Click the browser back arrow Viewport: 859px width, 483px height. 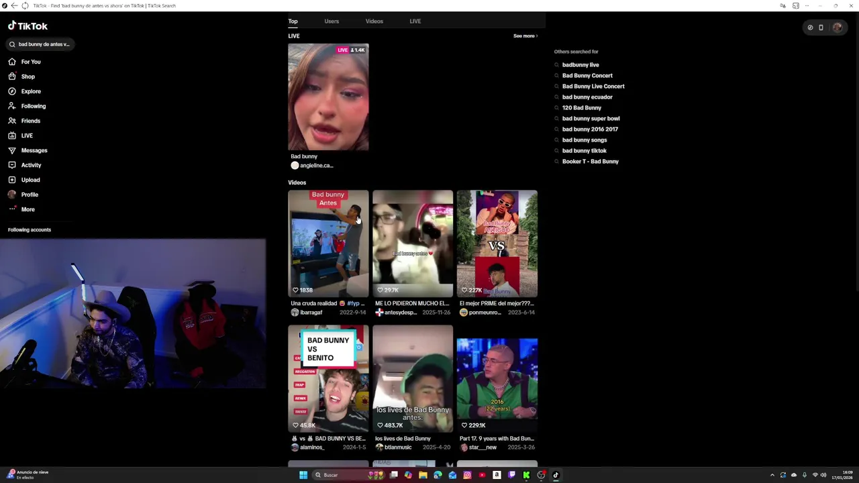(13, 5)
